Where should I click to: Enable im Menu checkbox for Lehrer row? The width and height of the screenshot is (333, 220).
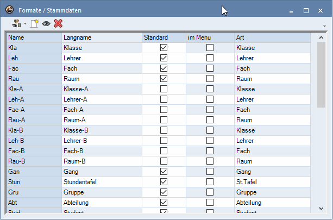210,58
